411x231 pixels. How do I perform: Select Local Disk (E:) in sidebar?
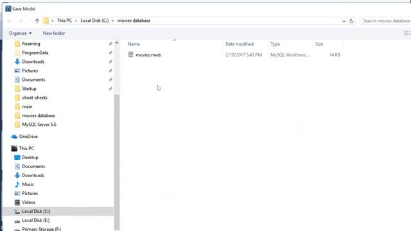tap(36, 220)
